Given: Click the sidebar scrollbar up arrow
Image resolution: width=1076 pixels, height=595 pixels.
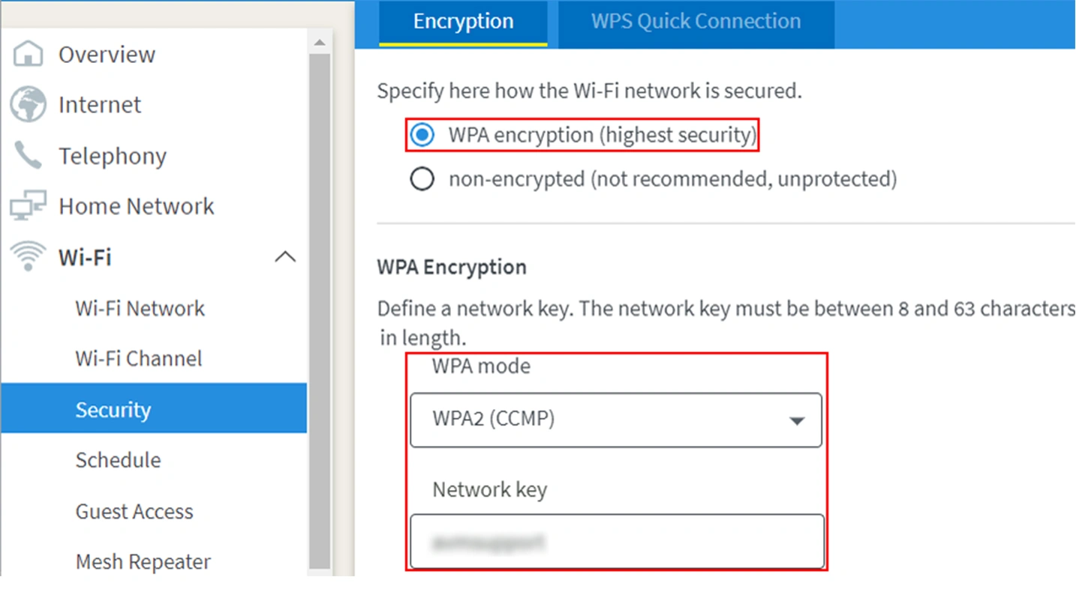Looking at the screenshot, I should (x=320, y=42).
